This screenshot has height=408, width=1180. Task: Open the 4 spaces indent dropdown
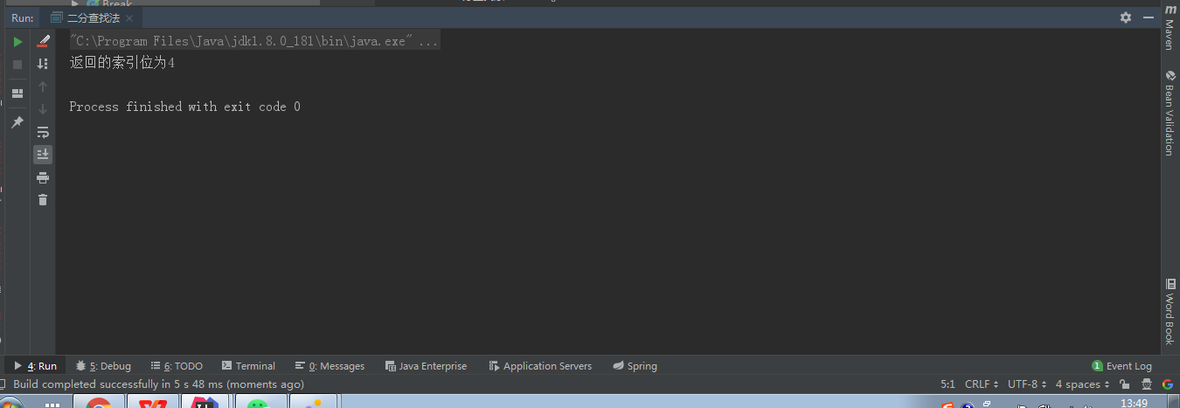pos(1082,384)
